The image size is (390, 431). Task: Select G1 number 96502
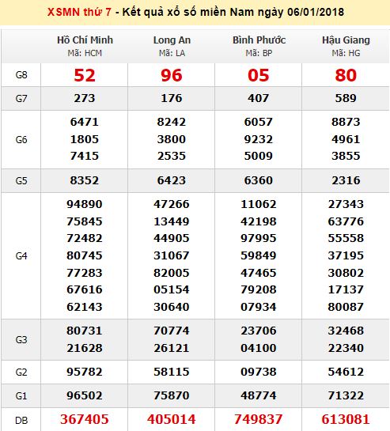(x=85, y=395)
